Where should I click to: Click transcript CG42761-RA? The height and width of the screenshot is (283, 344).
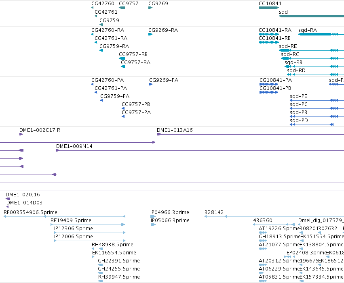pos(111,38)
